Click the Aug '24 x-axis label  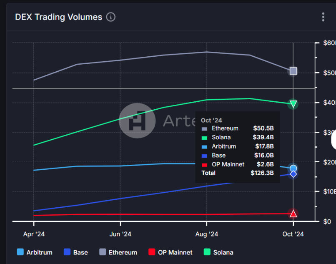click(207, 234)
